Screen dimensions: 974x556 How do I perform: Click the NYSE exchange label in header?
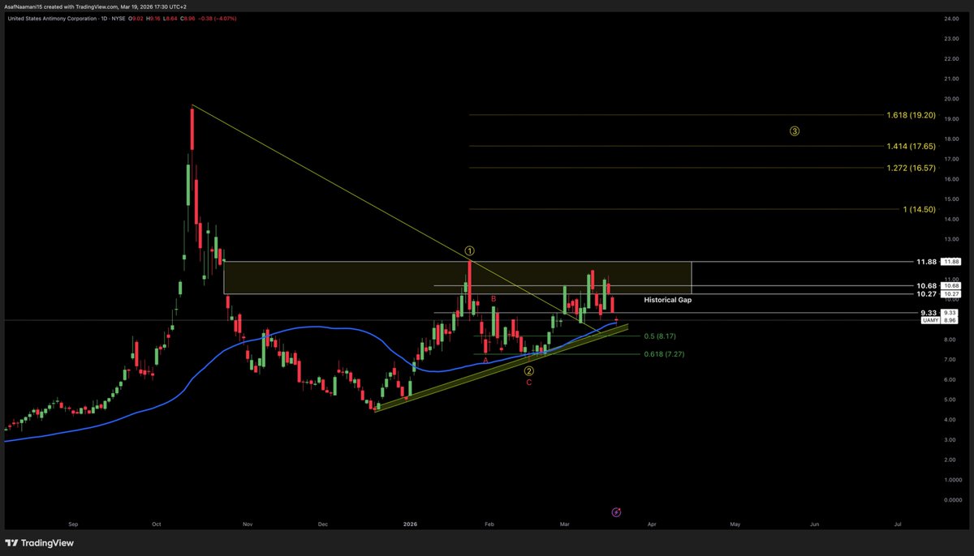[x=118, y=19]
